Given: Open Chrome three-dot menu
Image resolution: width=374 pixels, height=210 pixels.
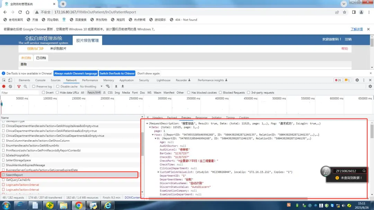Looking at the screenshot, I should click(x=369, y=12).
